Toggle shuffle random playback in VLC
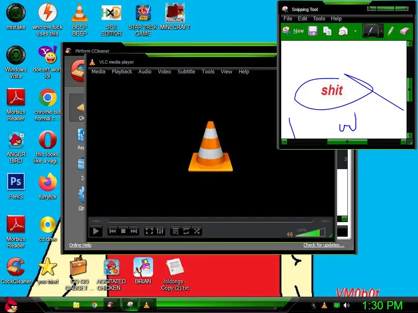The image size is (418, 313). [197, 231]
